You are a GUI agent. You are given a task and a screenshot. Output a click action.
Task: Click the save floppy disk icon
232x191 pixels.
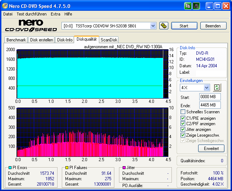(x=196, y=6)
